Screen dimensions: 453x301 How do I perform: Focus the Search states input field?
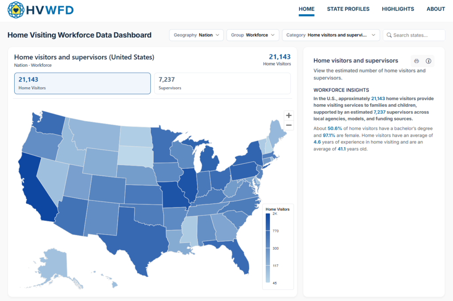click(414, 35)
